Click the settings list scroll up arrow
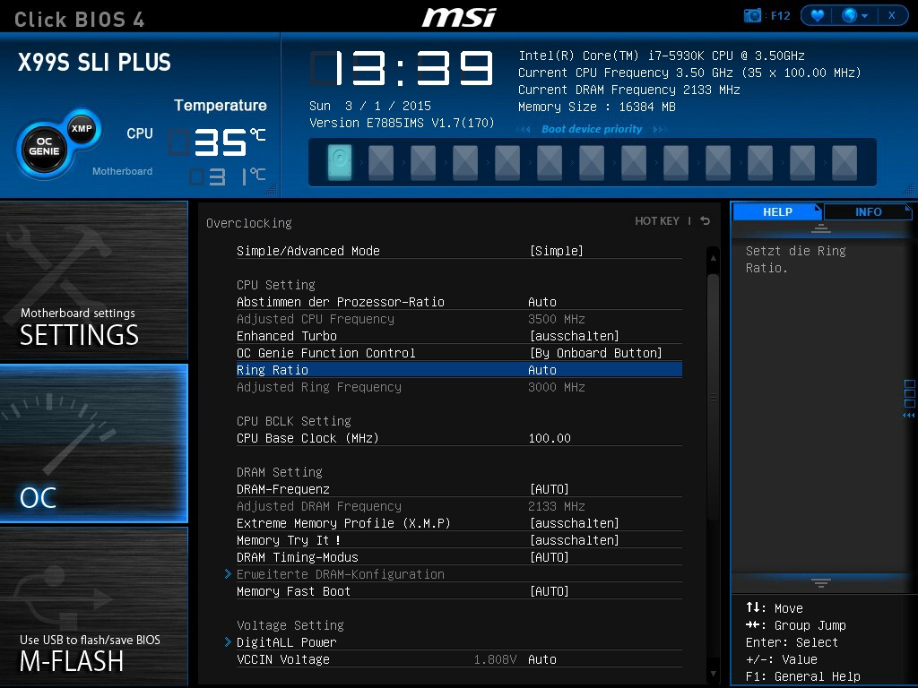Viewport: 918px width, 688px height. pos(713,257)
